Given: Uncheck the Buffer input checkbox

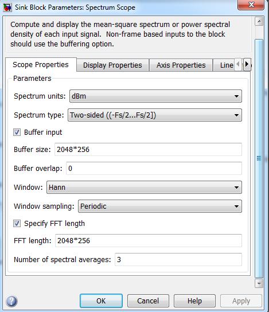Looking at the screenshot, I should [x=17, y=132].
